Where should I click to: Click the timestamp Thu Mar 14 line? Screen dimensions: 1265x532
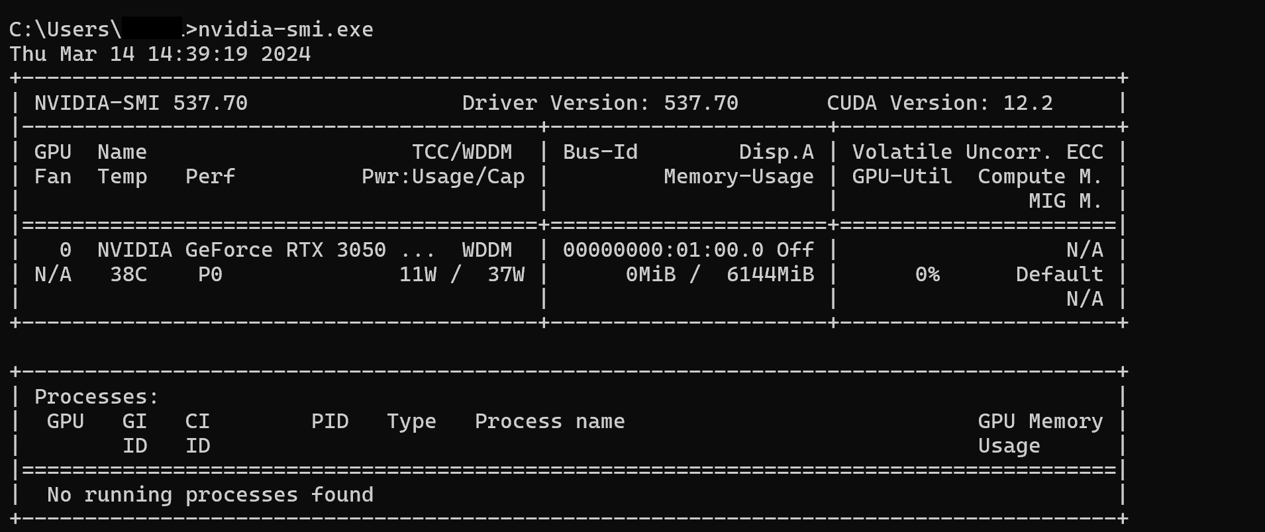[x=160, y=54]
